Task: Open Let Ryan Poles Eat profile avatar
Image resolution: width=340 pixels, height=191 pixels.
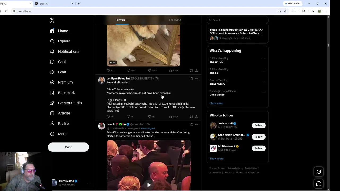Action: 101,80
